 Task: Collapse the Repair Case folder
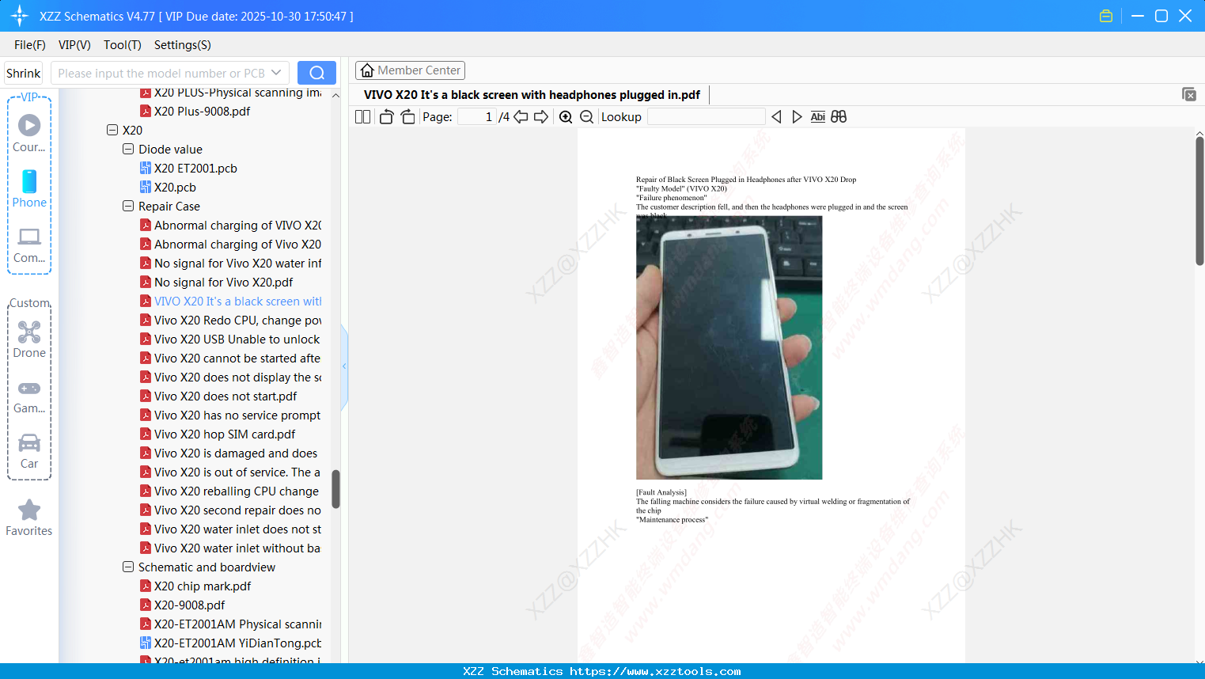tap(127, 206)
